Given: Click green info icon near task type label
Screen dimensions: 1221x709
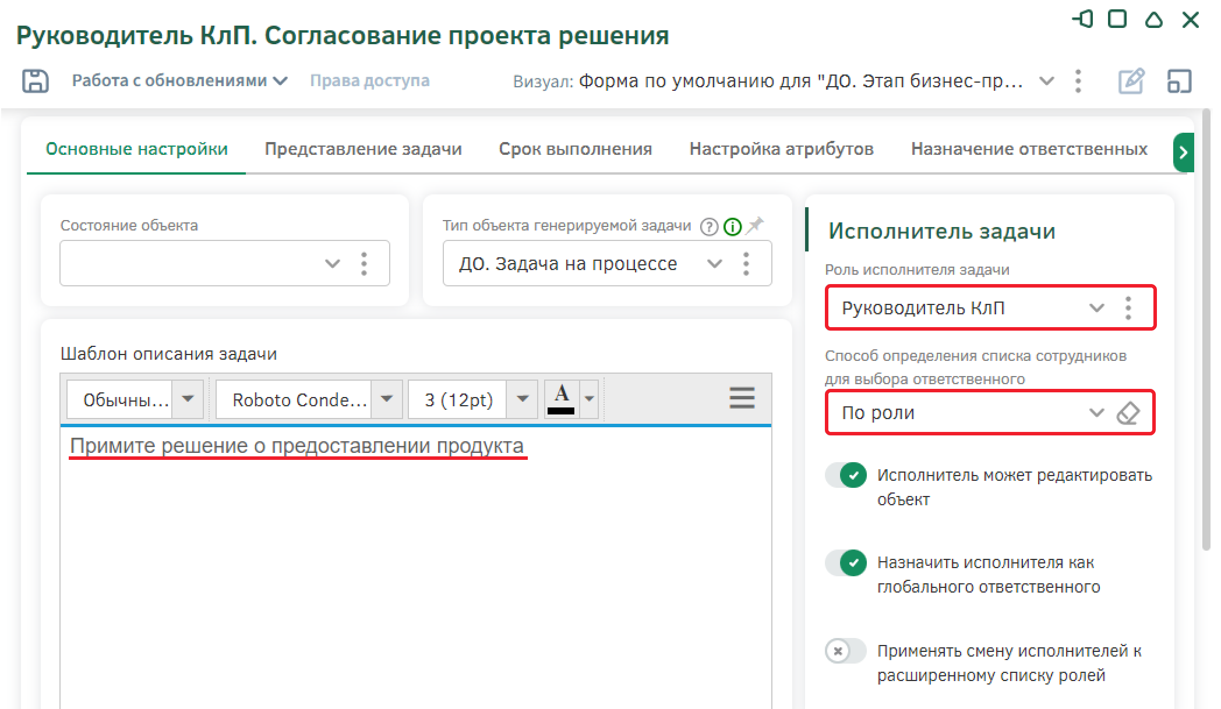Looking at the screenshot, I should point(732,226).
